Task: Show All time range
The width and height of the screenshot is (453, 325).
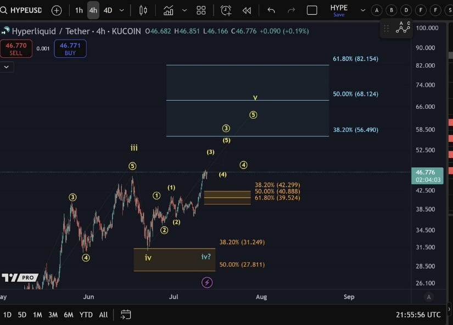Action: [x=103, y=315]
